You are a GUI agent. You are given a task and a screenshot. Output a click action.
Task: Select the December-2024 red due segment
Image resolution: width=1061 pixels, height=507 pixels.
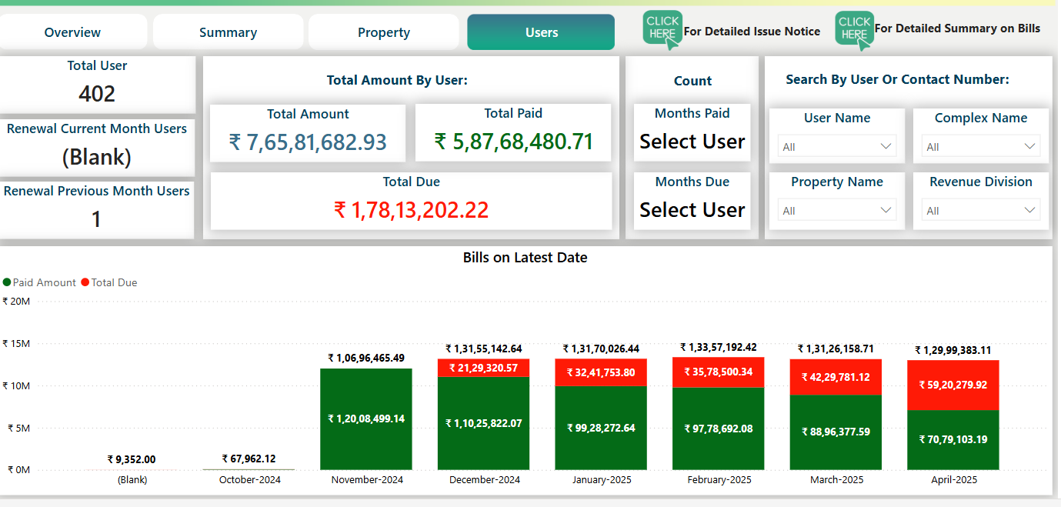[x=483, y=368]
